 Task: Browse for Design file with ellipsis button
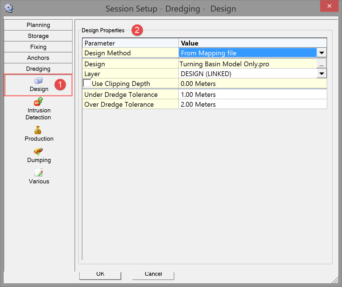point(321,64)
